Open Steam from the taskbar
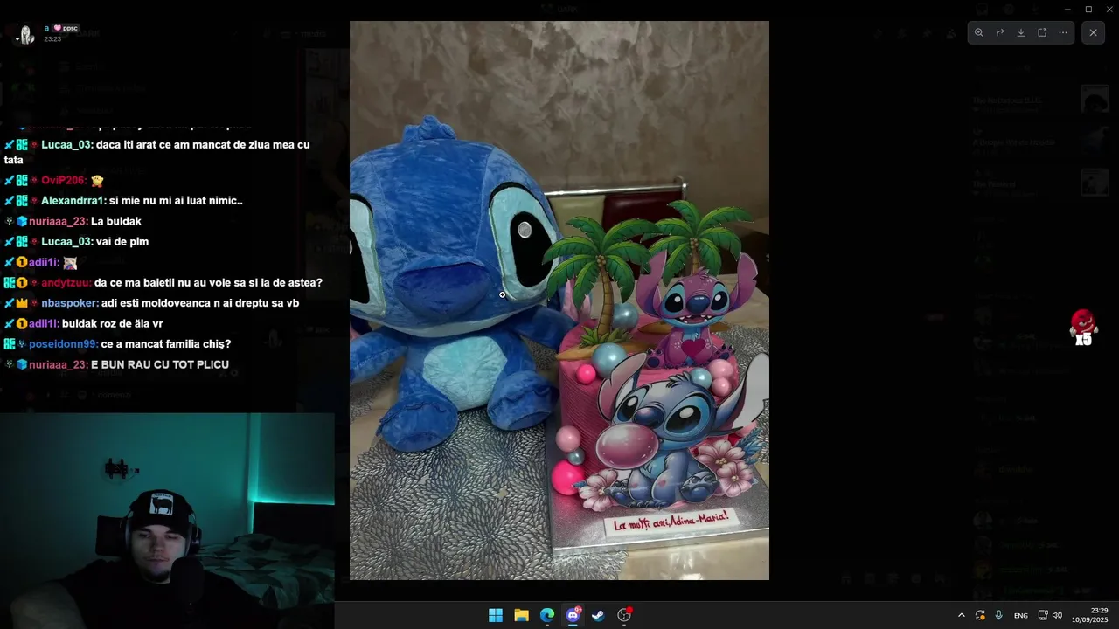The width and height of the screenshot is (1119, 629). [598, 615]
